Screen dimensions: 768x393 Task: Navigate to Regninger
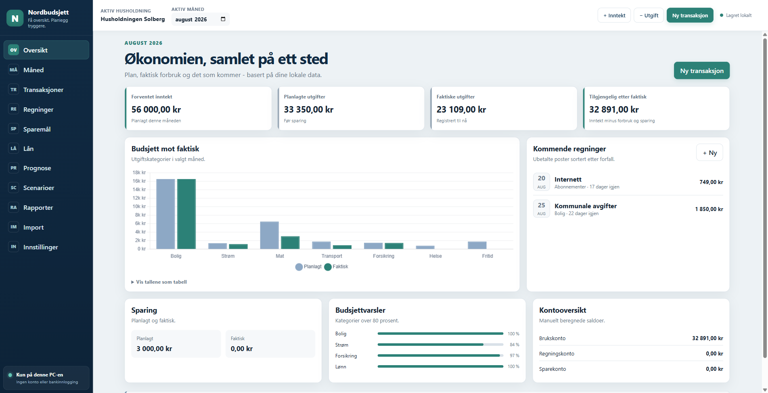click(46, 109)
